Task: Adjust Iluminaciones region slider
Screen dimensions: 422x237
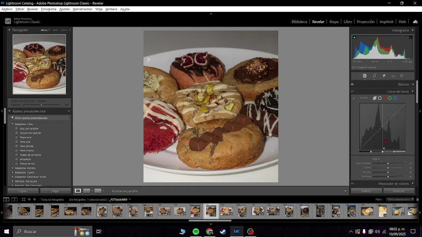Action: [388, 164]
